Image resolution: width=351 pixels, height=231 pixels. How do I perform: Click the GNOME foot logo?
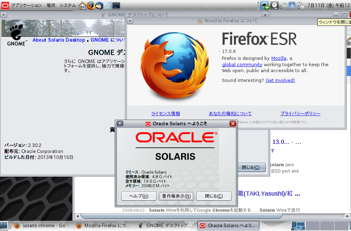(x=16, y=35)
